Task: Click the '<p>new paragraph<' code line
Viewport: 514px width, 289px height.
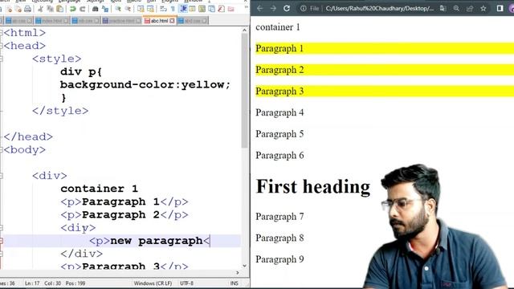Action: coord(149,241)
